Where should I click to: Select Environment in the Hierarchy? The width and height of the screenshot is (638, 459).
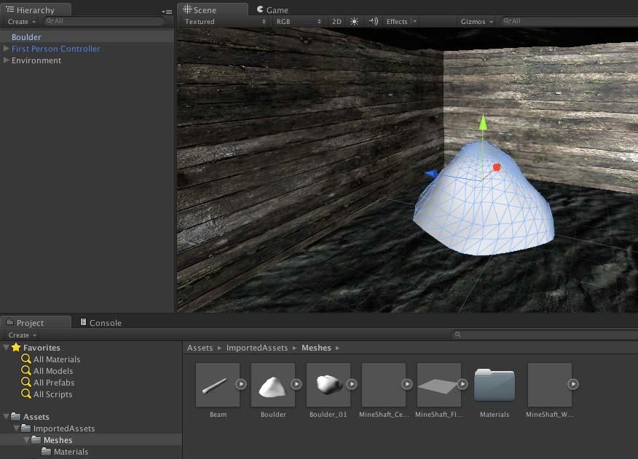pos(36,60)
